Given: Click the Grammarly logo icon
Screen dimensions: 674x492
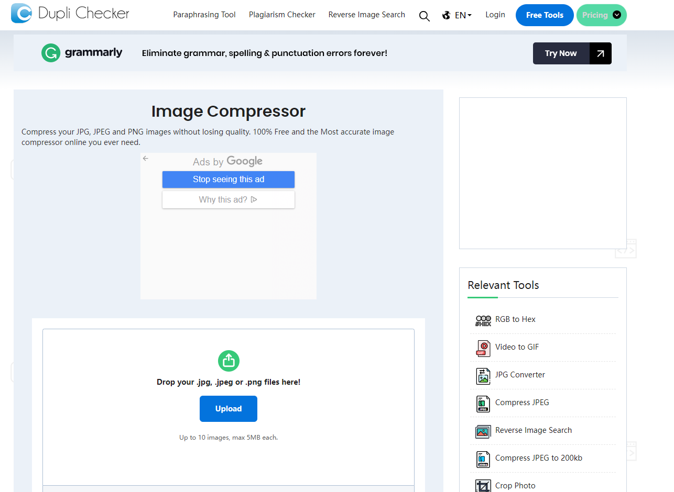Looking at the screenshot, I should tap(51, 53).
